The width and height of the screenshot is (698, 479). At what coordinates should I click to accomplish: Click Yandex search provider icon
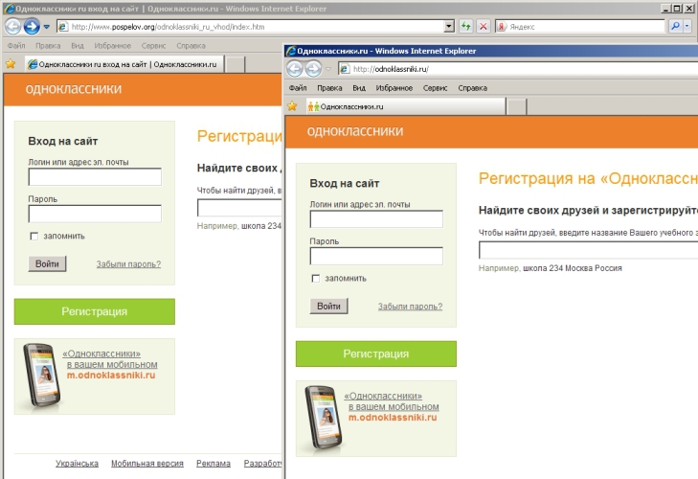tap(502, 27)
